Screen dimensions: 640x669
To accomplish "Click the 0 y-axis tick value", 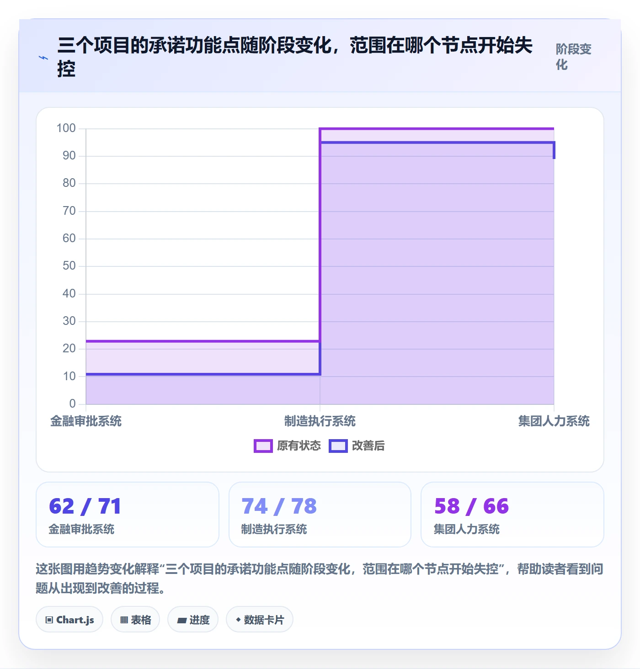I will pos(73,404).
